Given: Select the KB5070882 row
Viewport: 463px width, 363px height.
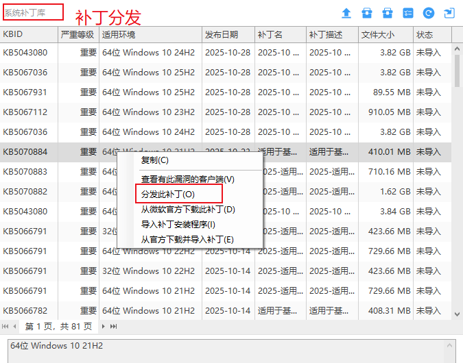Looking at the screenshot, I should [x=226, y=192].
